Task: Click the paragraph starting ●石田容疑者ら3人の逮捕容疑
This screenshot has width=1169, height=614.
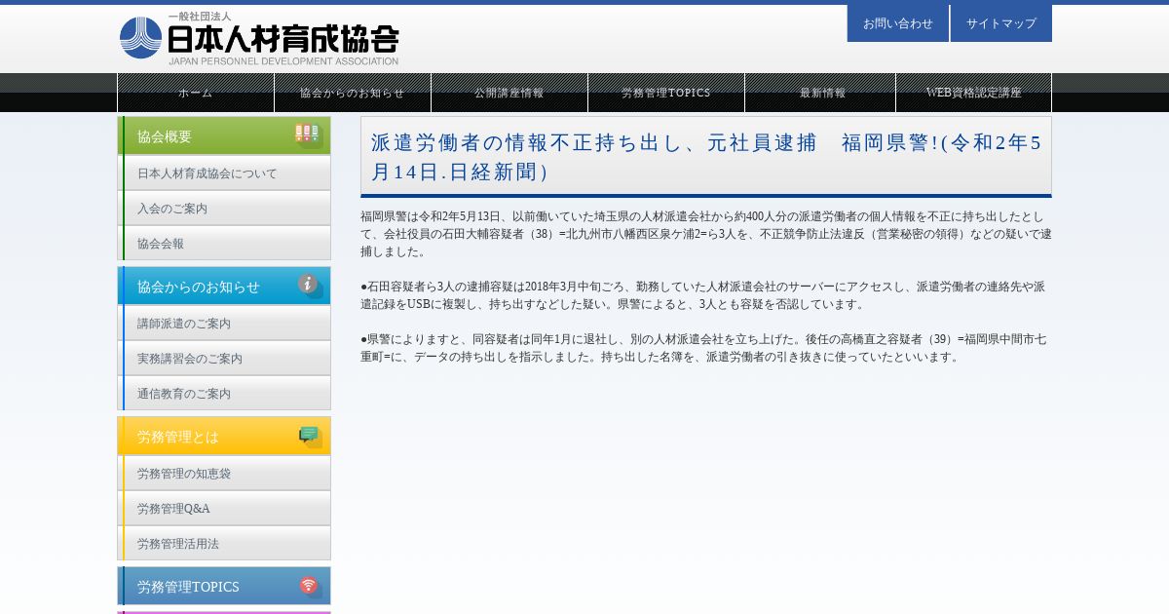Action: click(x=703, y=295)
